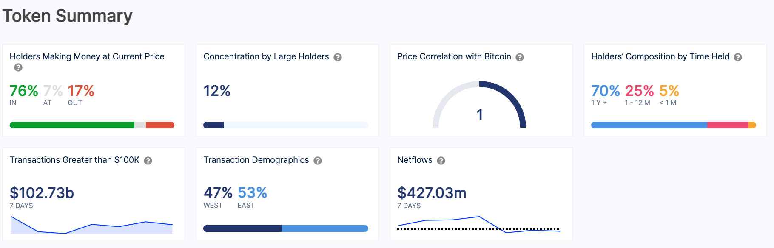
Task: Open the Transactions Greater than $100K sparkline chart
Action: (92, 226)
